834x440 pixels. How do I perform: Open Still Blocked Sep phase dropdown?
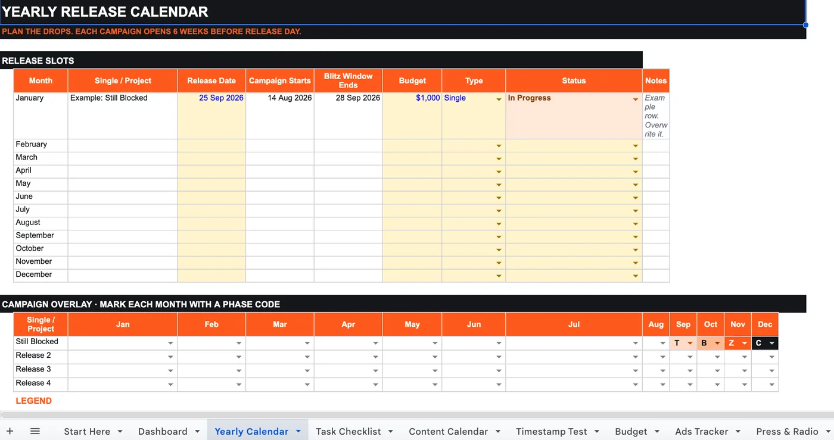[690, 343]
